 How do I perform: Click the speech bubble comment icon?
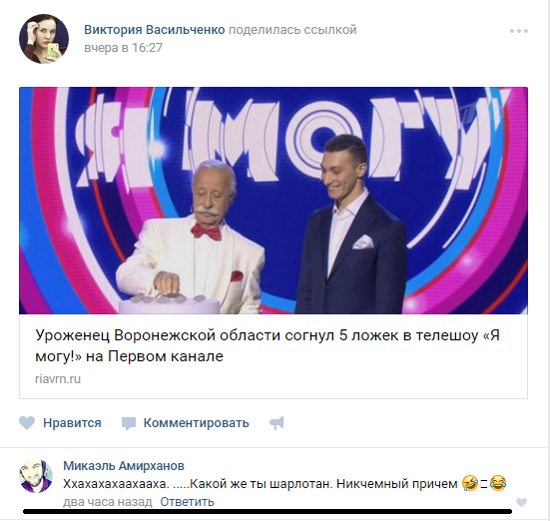pos(129,423)
